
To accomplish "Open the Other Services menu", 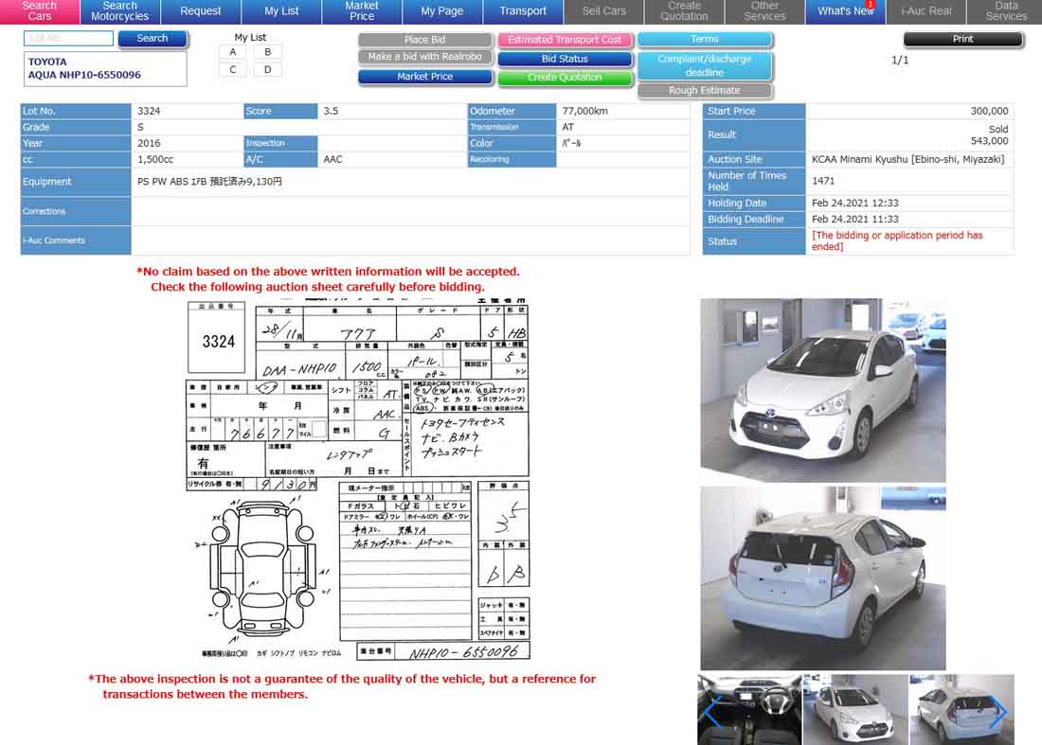I will point(764,11).
